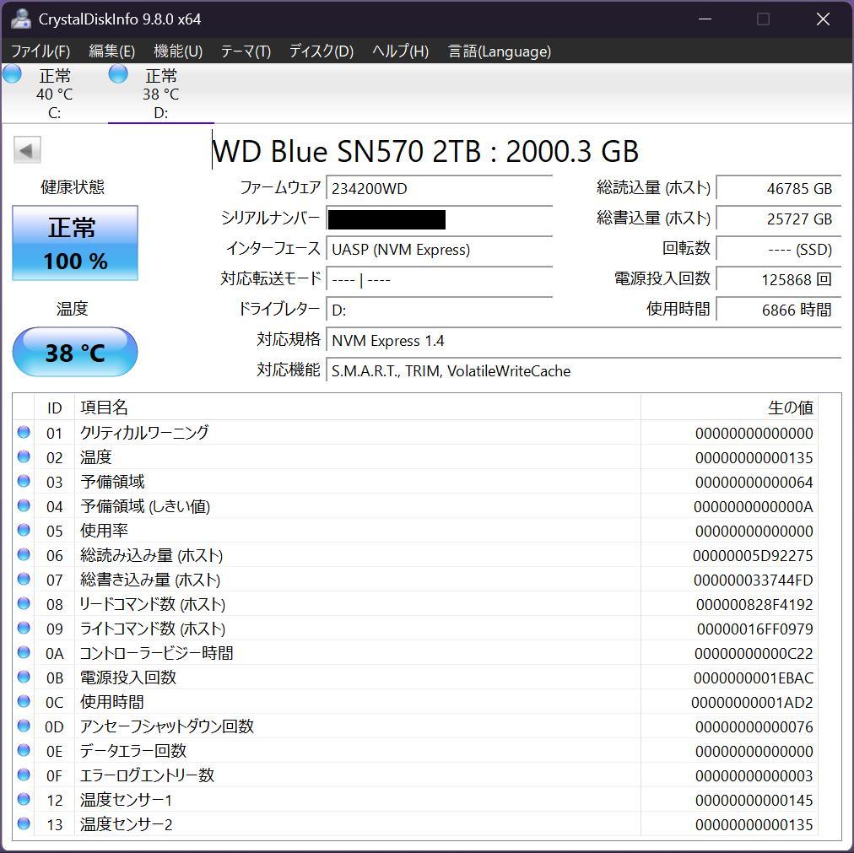Click raw value 00000005D92275
The height and width of the screenshot is (853, 854).
click(x=753, y=556)
